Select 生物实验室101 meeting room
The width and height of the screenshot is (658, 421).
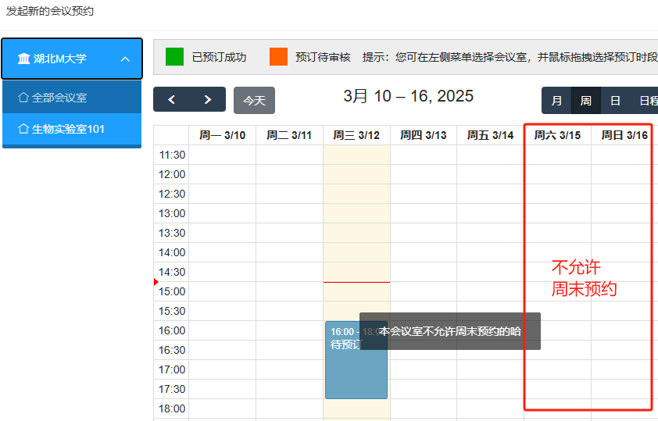68,129
